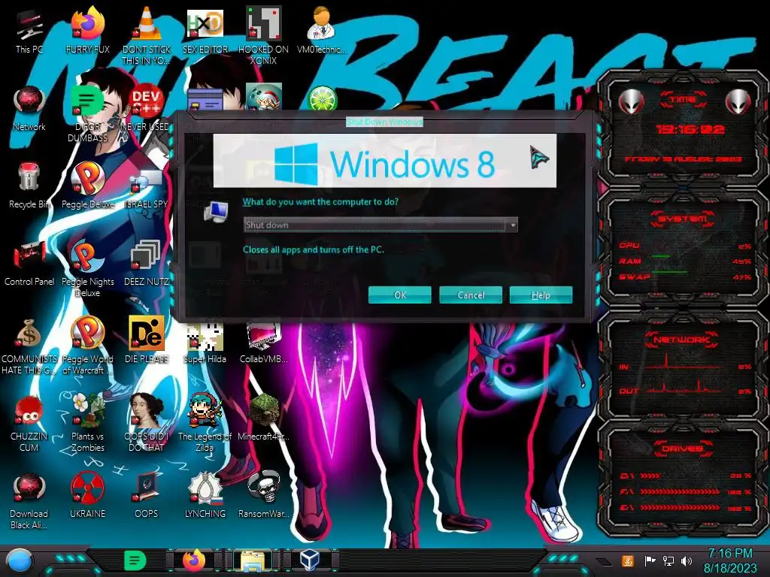Launch the HOOKED ON XONIX game icon

point(263,35)
